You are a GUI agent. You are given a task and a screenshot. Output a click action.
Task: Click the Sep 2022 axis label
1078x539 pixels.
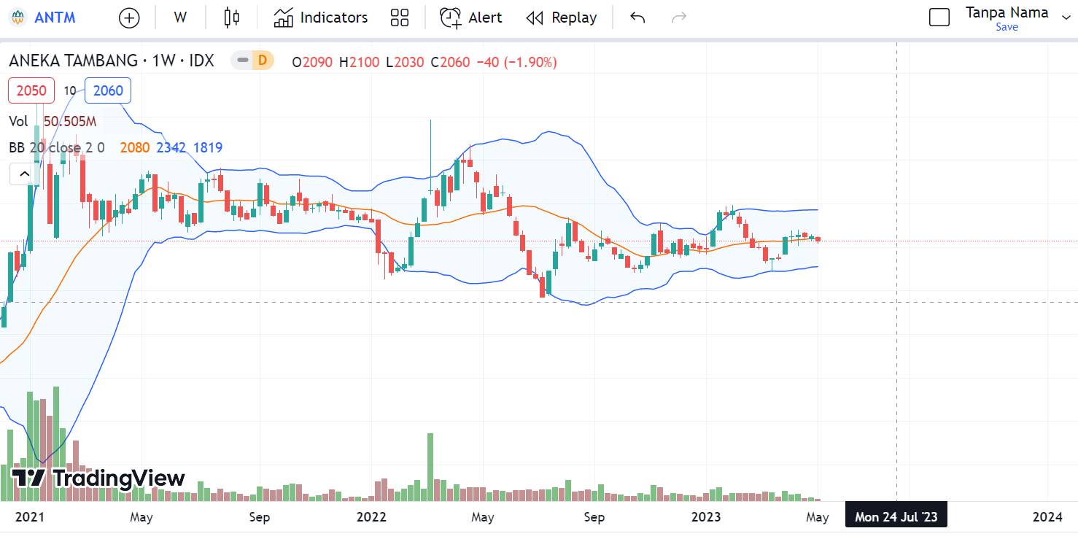point(594,517)
